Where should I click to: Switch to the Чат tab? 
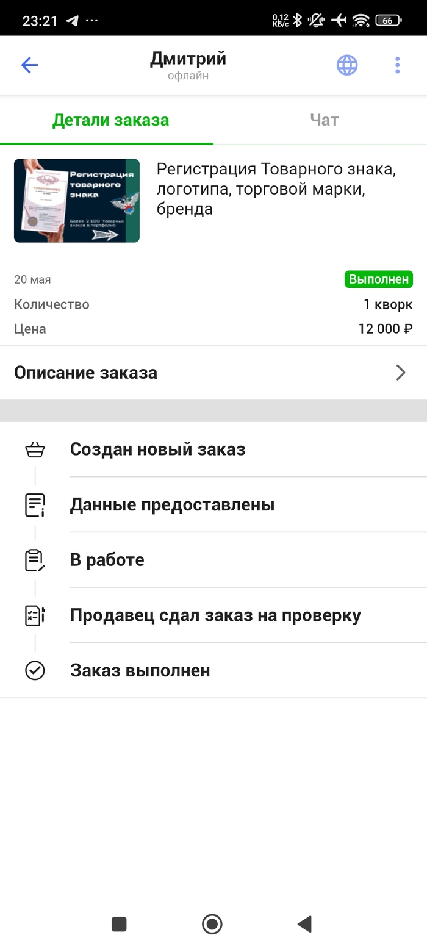point(324,120)
